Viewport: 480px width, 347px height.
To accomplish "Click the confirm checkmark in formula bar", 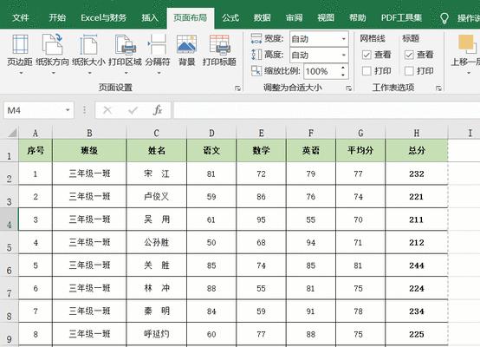I will tap(133, 110).
